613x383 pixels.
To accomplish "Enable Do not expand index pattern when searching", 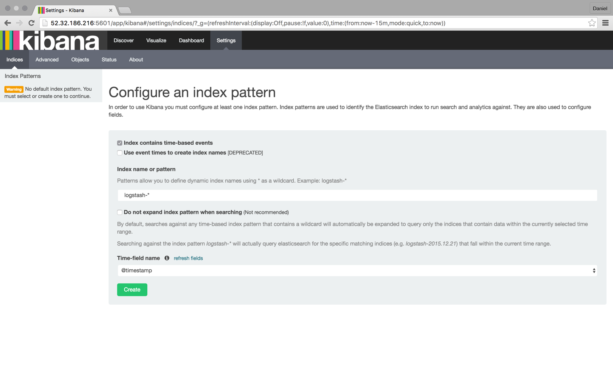I will [120, 212].
